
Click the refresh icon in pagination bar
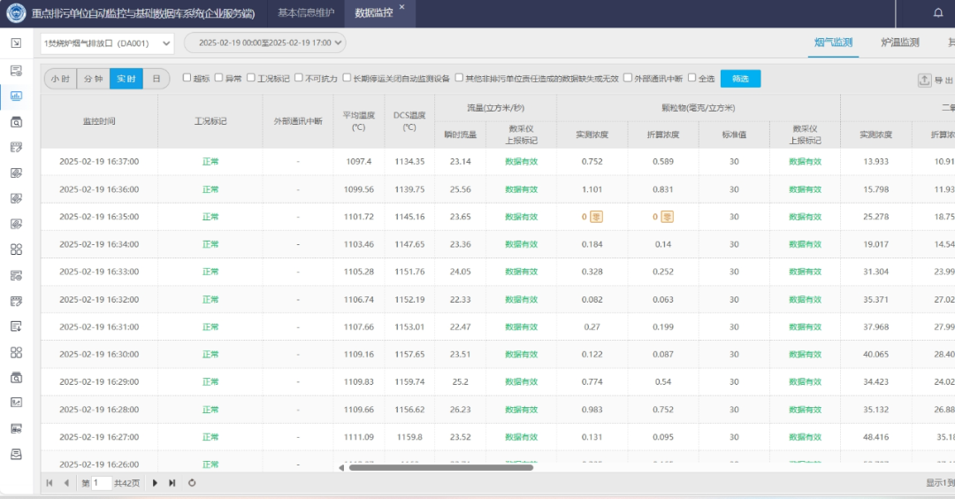192,483
